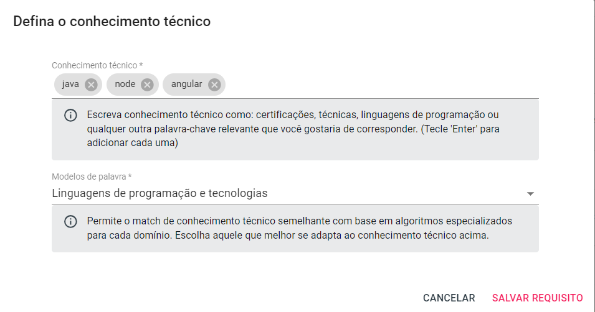Select the angular chip label
Image resolution: width=595 pixels, height=312 pixels.
click(186, 85)
